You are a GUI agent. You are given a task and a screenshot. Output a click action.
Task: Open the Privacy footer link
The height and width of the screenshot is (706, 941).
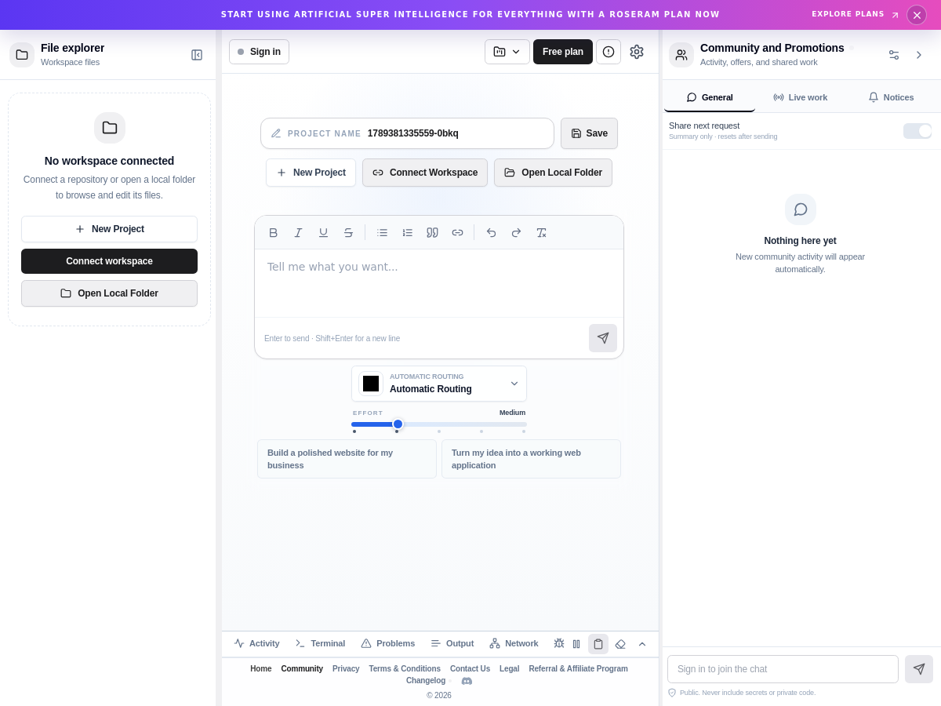coord(346,669)
